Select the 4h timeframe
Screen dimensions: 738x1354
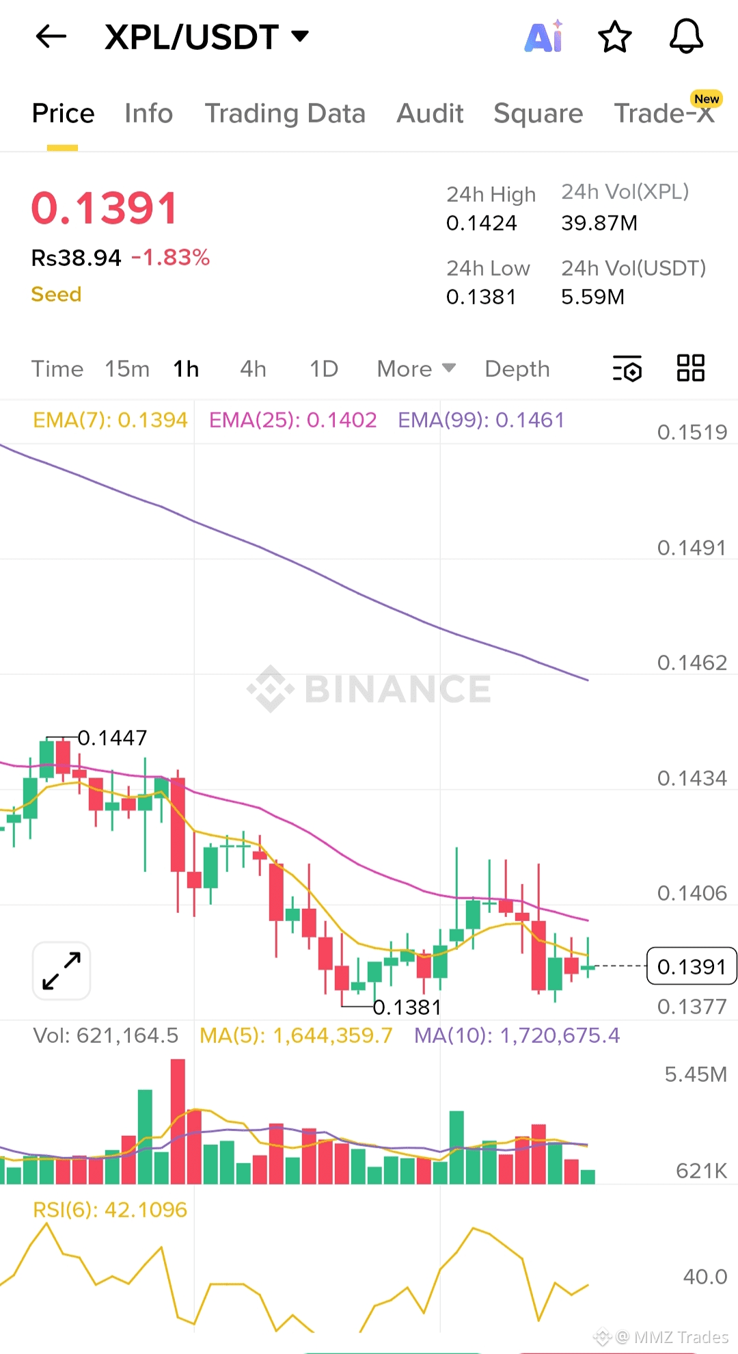click(253, 369)
